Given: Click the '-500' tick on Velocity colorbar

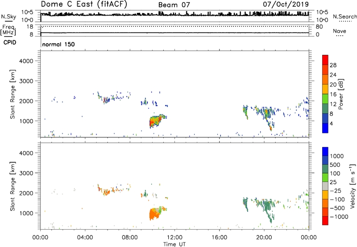Looking at the screenshot, I should pos(337,208).
